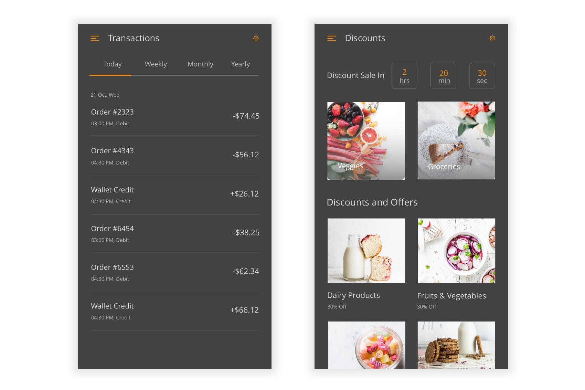Click the seconds value in the countdown timer

pyautogui.click(x=482, y=76)
